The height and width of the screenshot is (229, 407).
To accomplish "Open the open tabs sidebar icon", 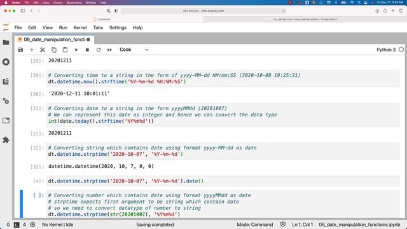I will (6, 120).
